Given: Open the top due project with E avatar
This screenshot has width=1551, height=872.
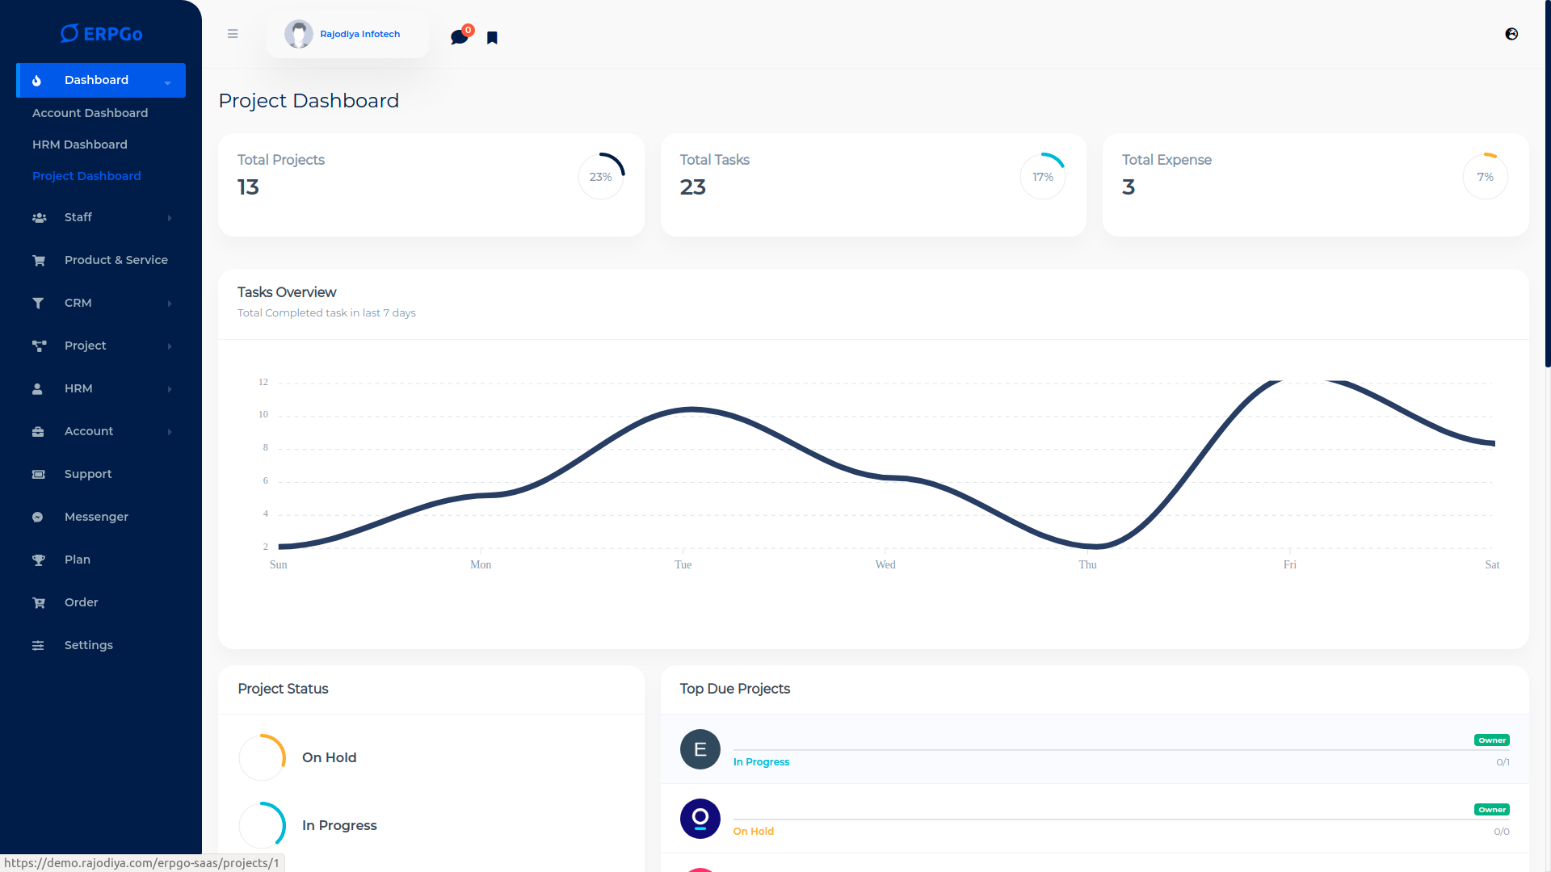Looking at the screenshot, I should [700, 749].
